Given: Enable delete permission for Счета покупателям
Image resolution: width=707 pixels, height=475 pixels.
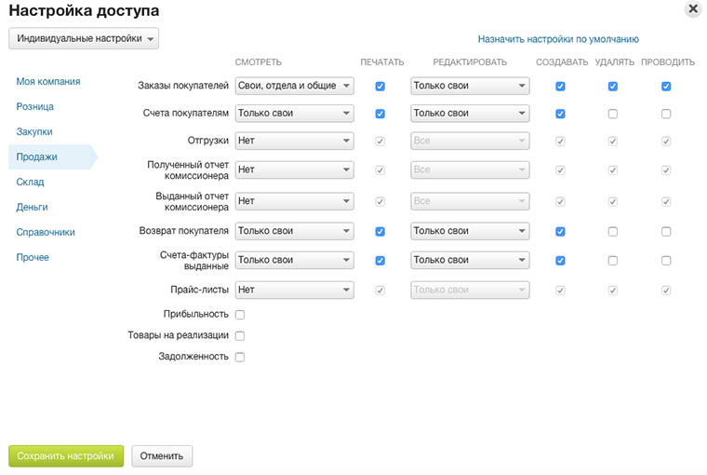Looking at the screenshot, I should [612, 114].
